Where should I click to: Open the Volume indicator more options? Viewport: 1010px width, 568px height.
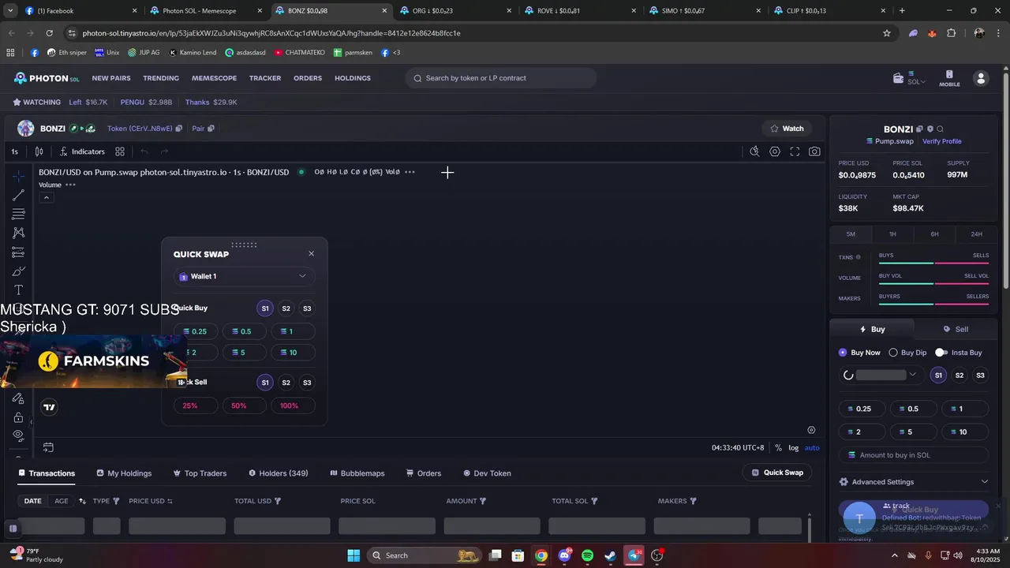70,185
